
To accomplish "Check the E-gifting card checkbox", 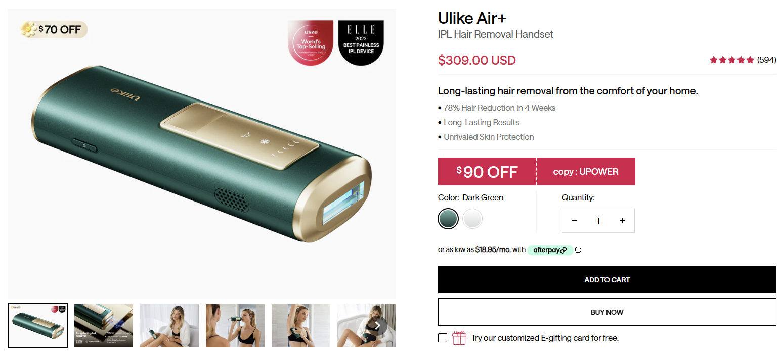I will pyautogui.click(x=443, y=338).
